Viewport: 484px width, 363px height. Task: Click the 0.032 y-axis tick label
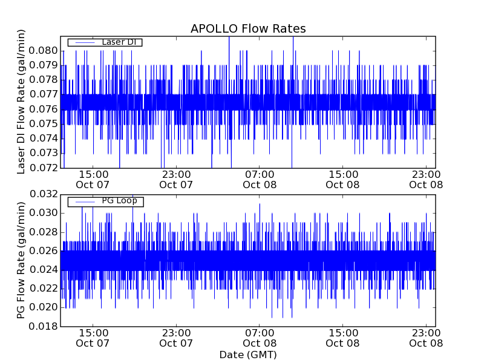coord(44,194)
